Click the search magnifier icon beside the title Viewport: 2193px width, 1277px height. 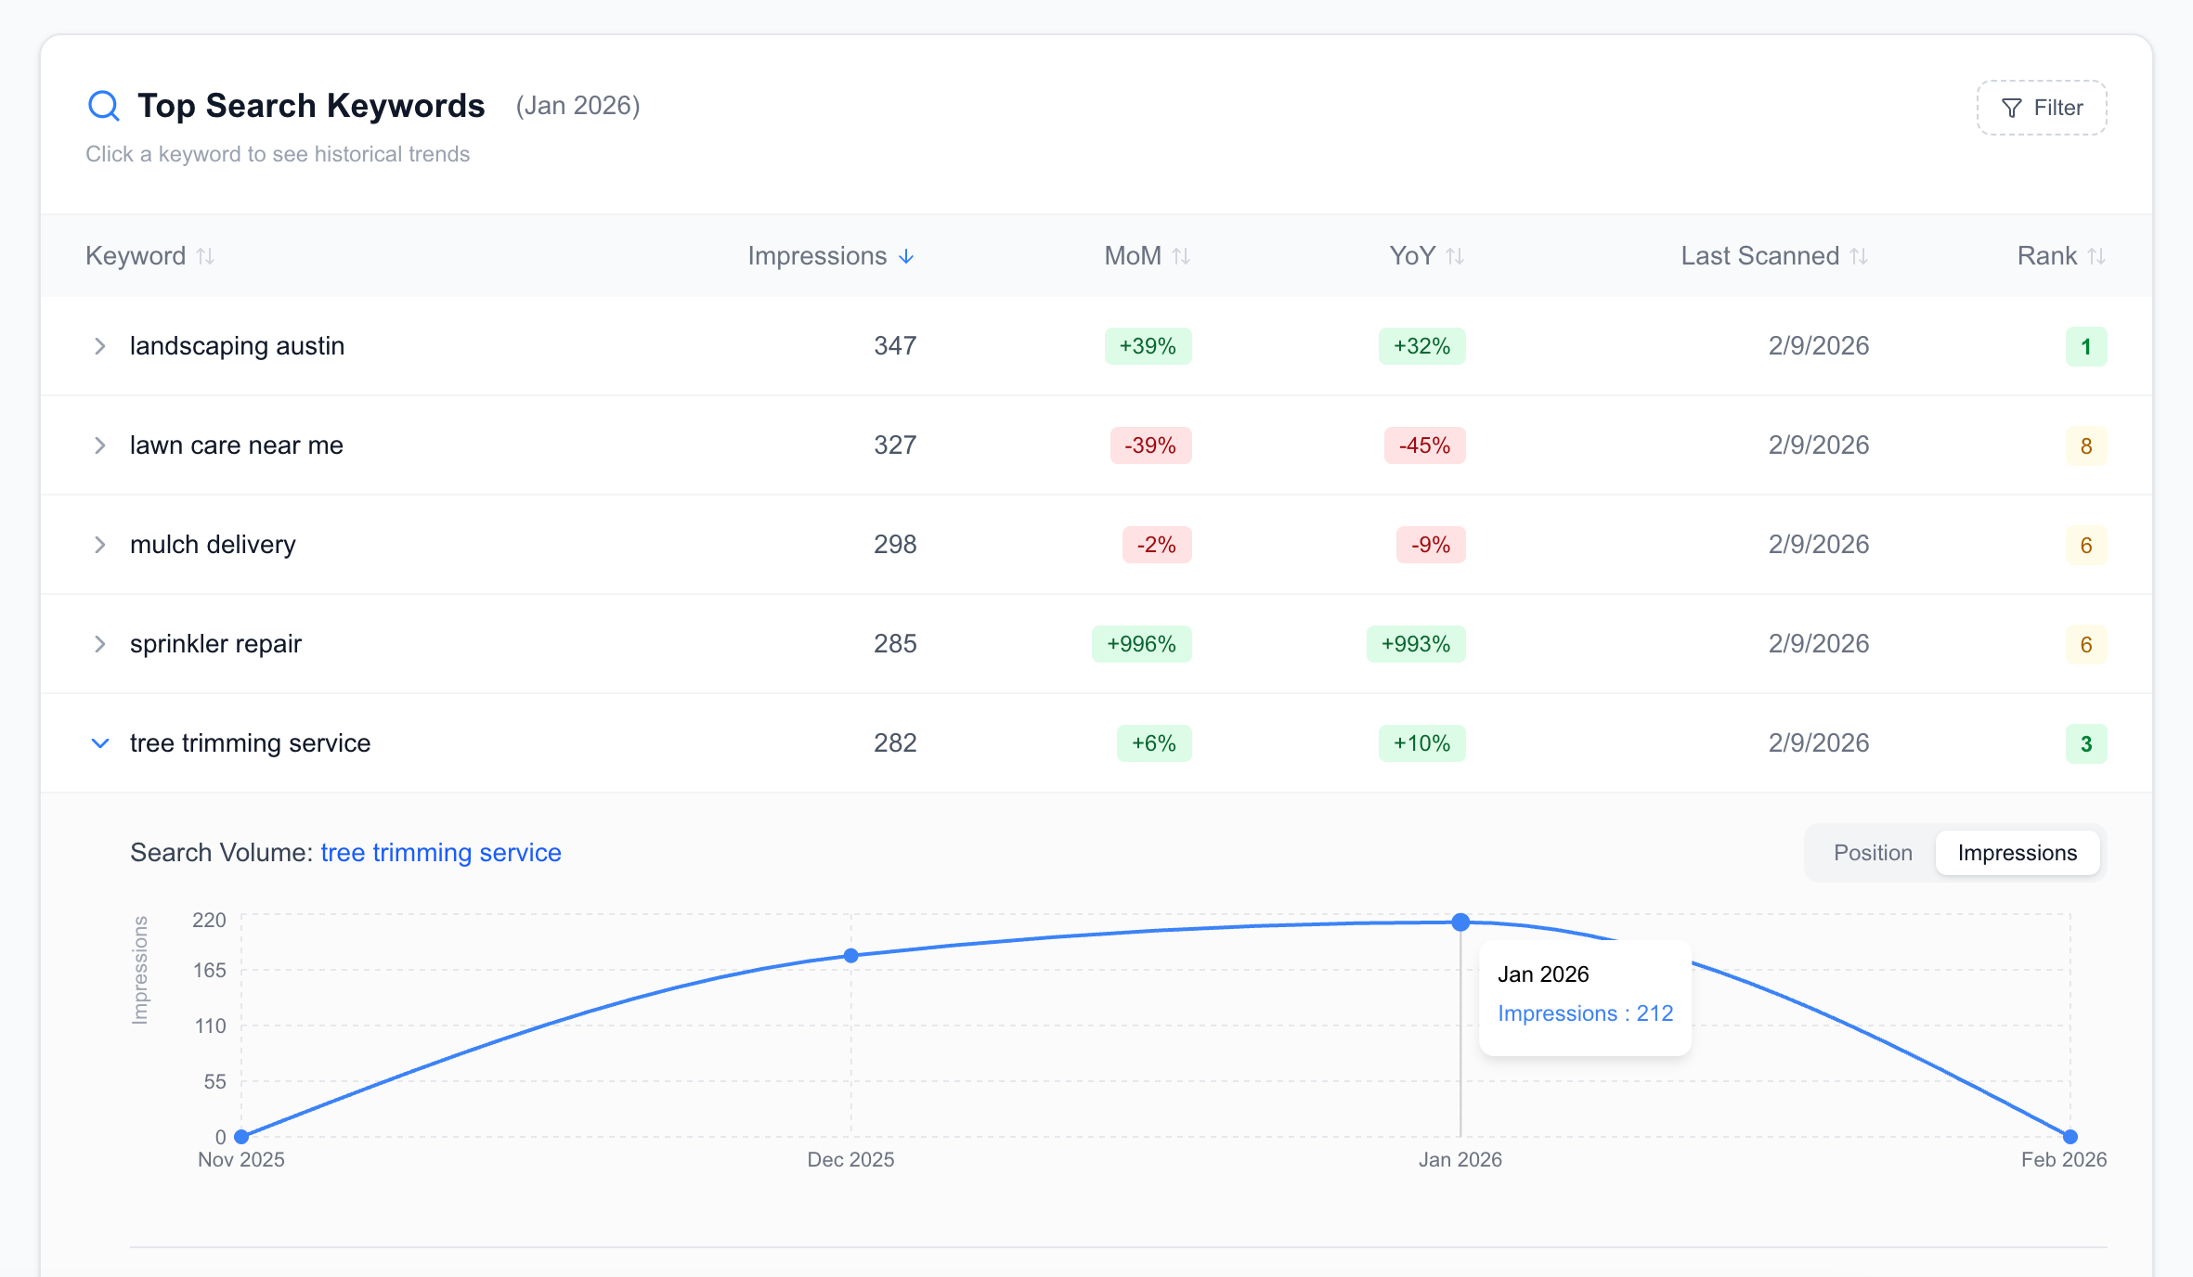click(103, 106)
